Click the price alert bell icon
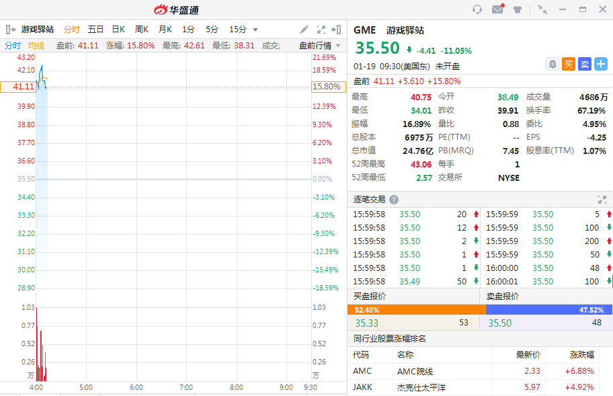 553,64
